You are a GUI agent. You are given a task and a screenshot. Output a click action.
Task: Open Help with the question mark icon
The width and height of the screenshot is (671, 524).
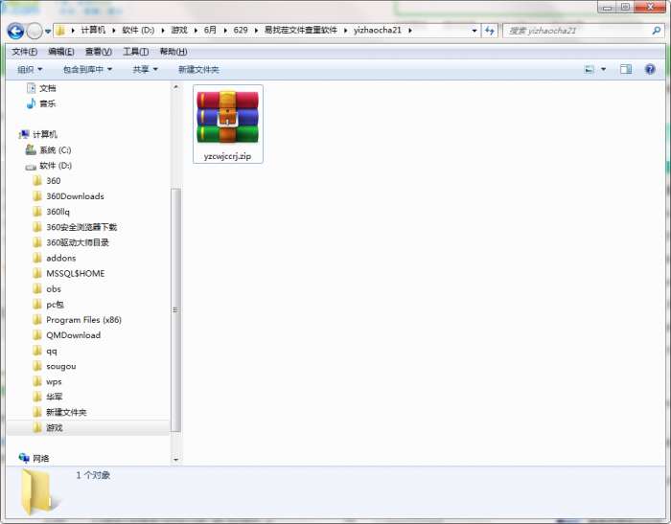650,69
